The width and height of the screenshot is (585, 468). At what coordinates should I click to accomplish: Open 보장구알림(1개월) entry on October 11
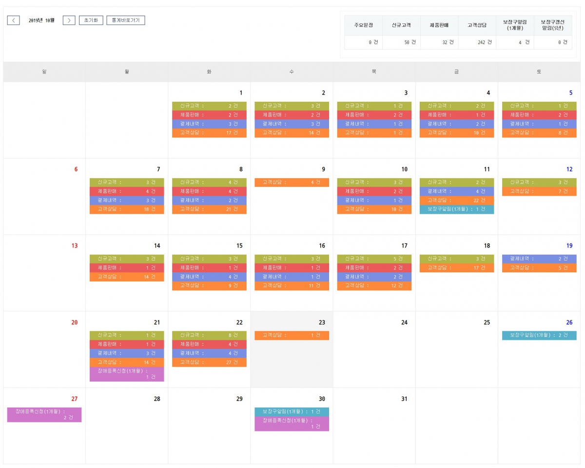click(x=457, y=209)
